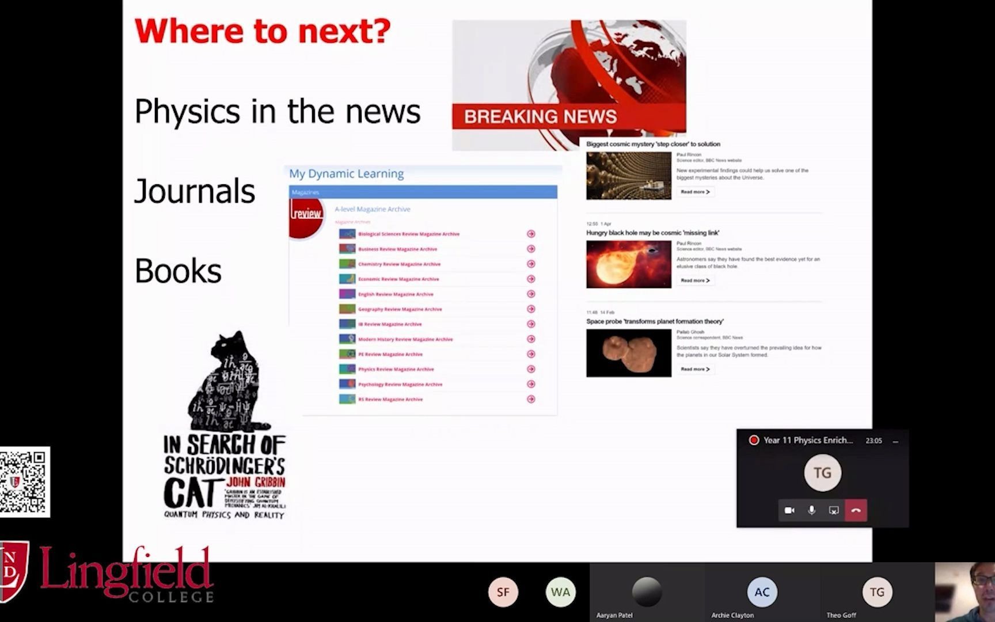
Task: Read more on cosmic mystery article
Action: point(695,192)
